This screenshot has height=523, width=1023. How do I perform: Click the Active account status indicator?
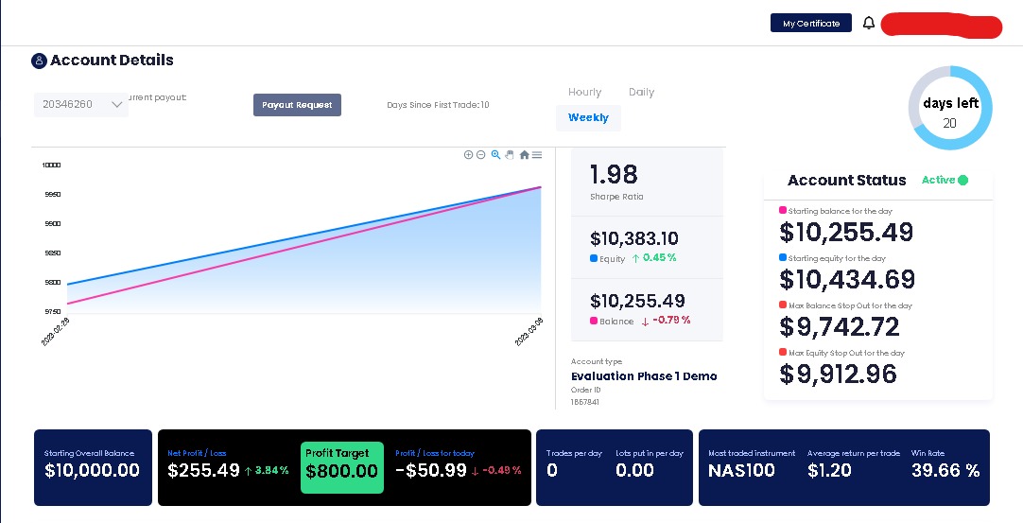coord(945,180)
